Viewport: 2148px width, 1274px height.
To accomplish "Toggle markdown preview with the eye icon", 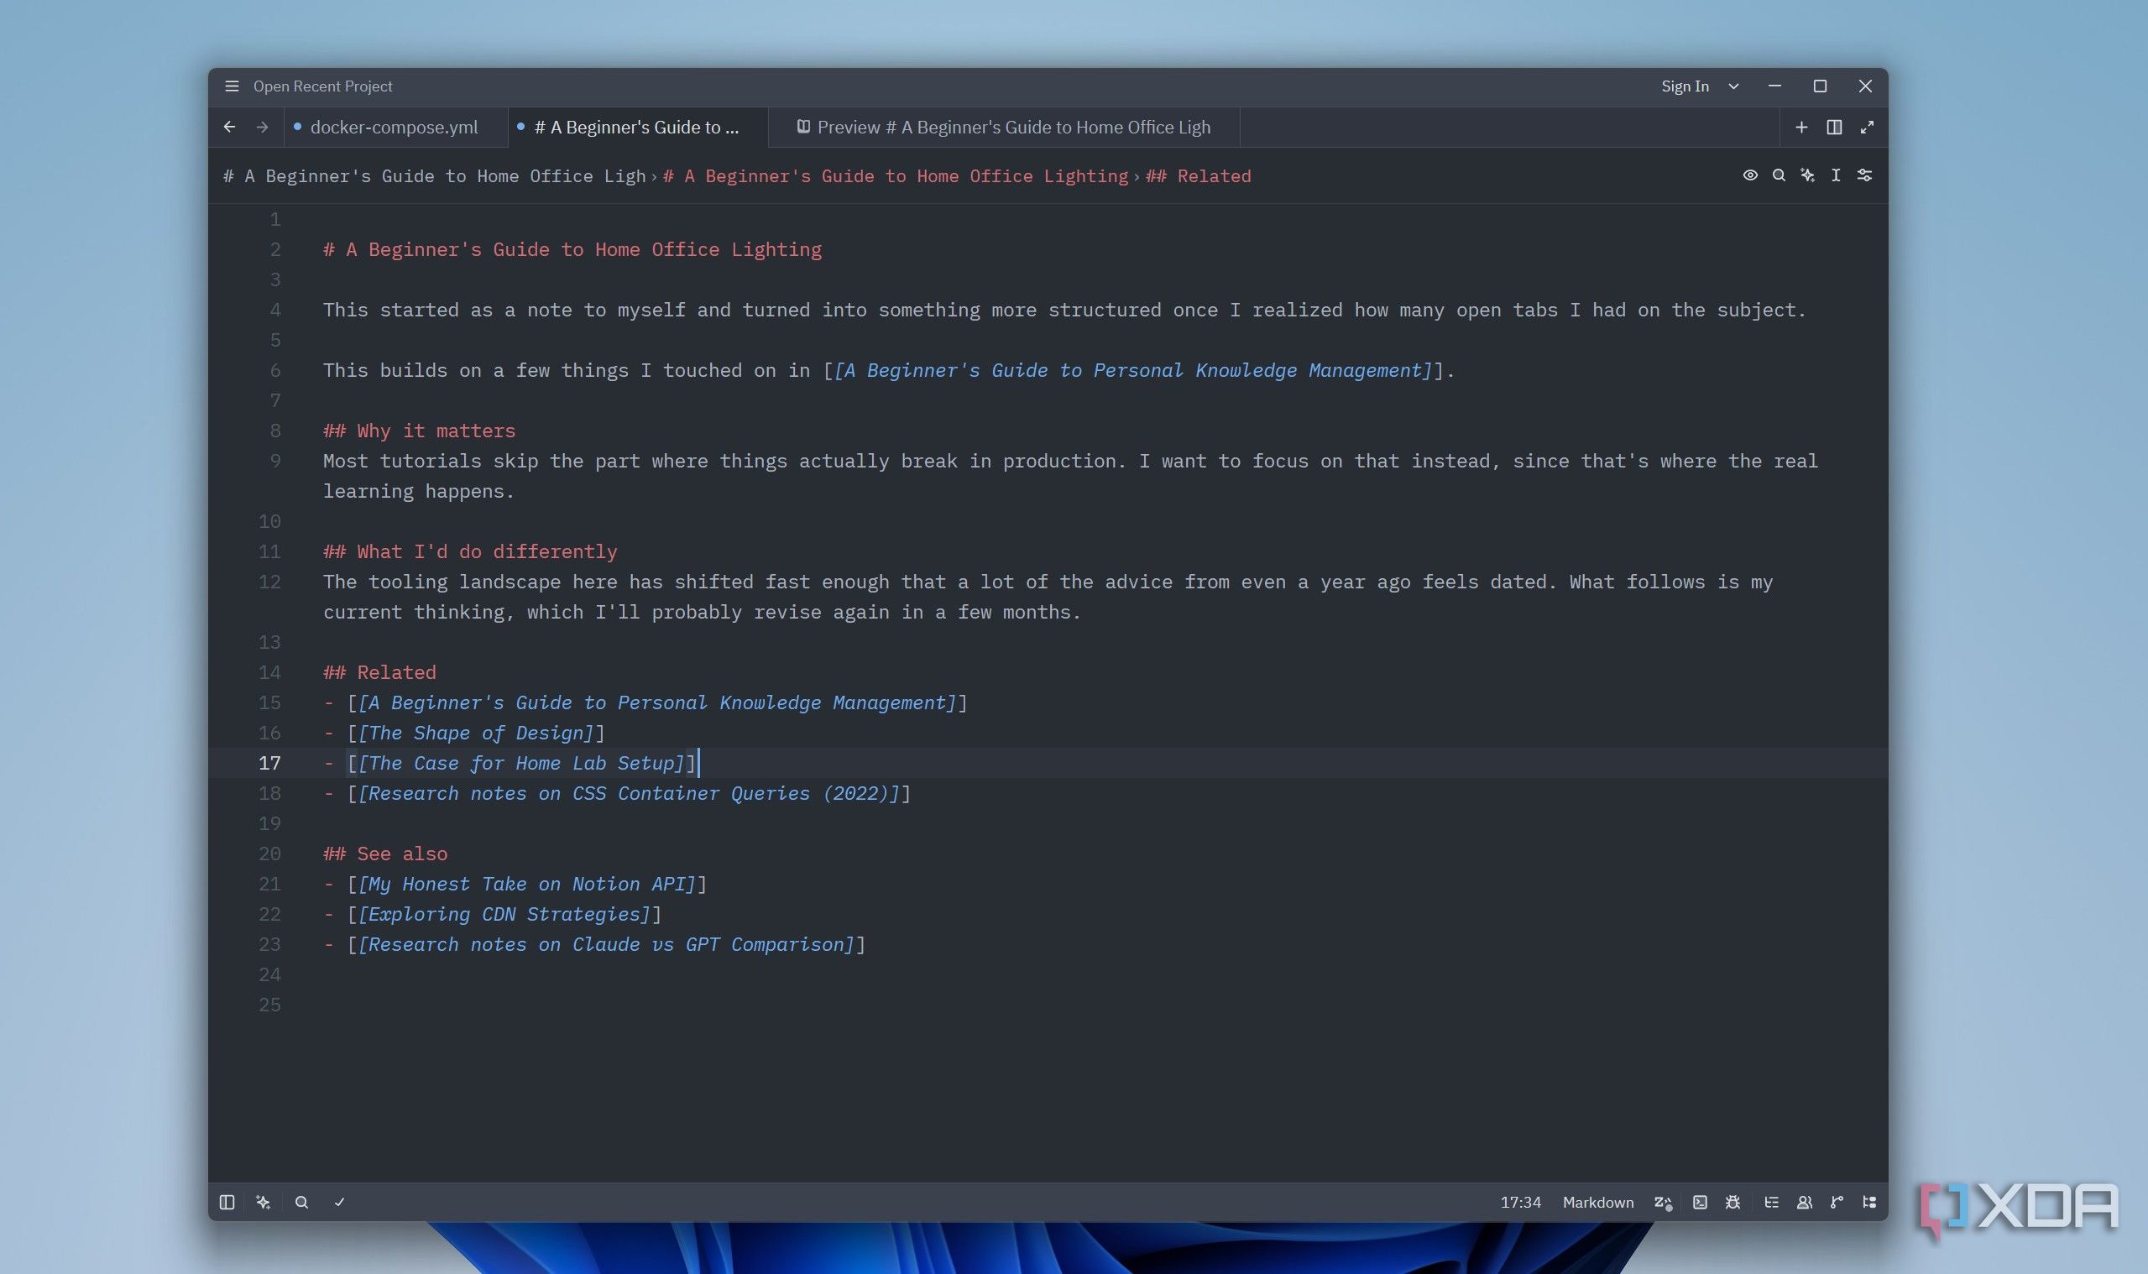I will 1749,175.
